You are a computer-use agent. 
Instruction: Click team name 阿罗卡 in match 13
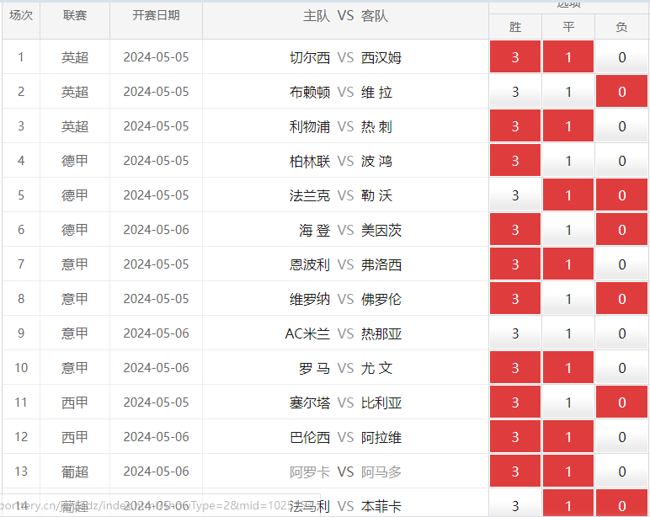click(310, 472)
